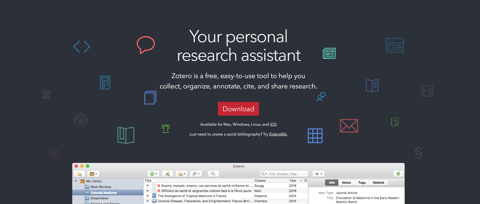480x204 pixels.
Task: Click title 'Guerre, maladie, empire. Les services…'
Action: point(207,186)
